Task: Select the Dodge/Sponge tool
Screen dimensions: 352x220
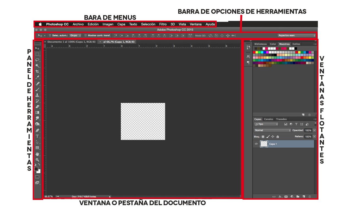Action: coord(37,124)
